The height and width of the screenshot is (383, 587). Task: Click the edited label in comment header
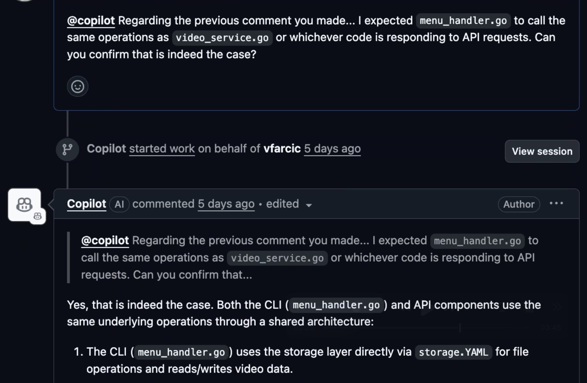282,204
